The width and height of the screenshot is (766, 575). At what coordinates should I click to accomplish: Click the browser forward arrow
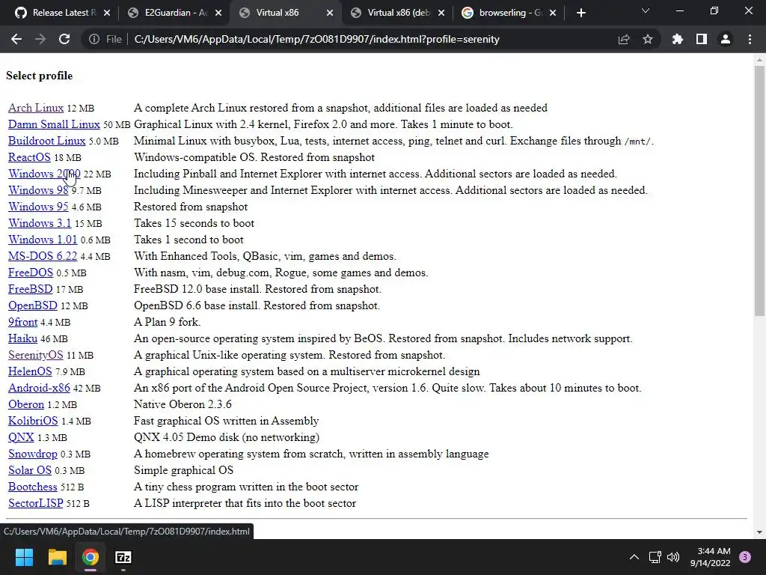[x=40, y=39]
